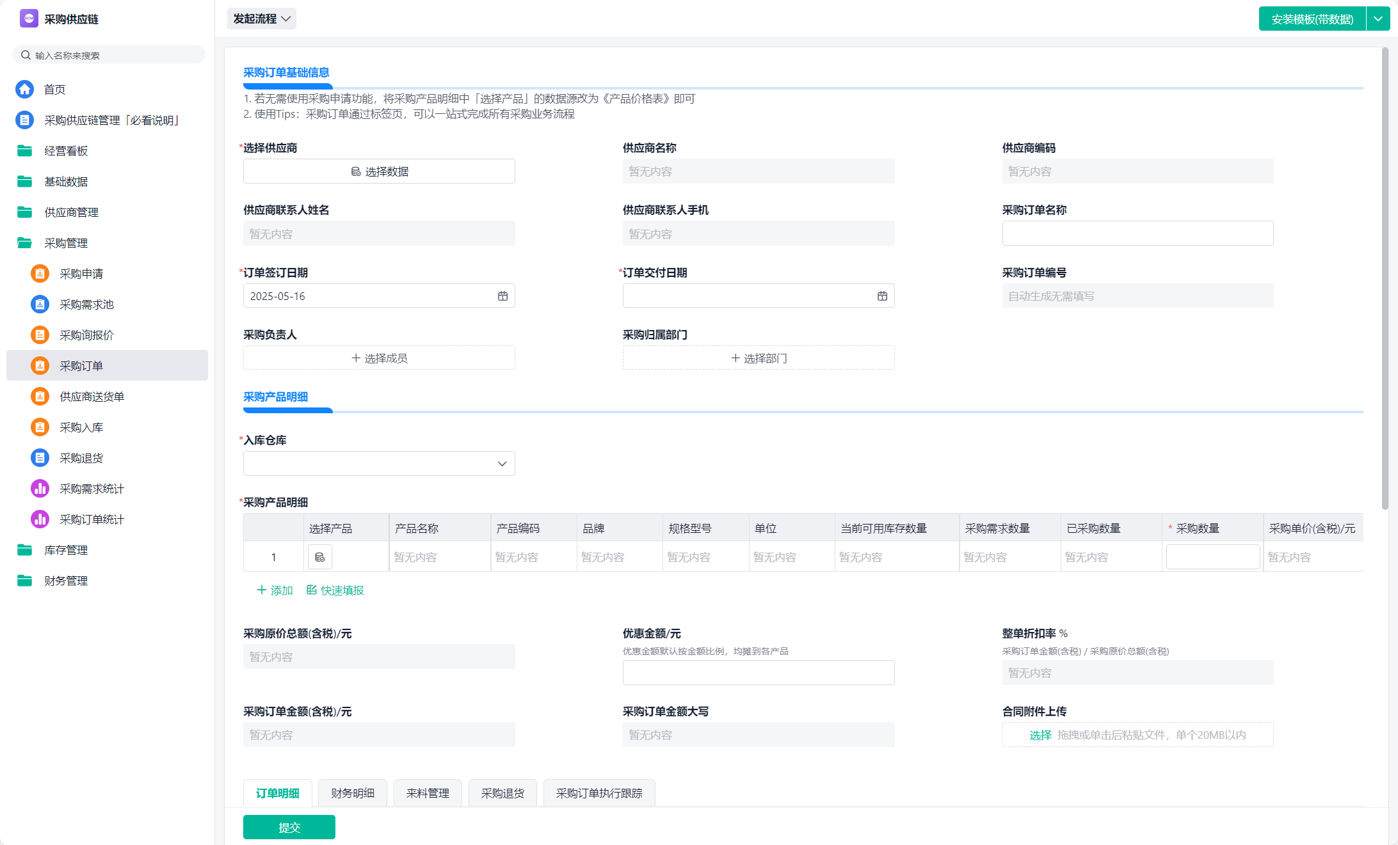Click the 采购供应链 app logo

[x=29, y=19]
